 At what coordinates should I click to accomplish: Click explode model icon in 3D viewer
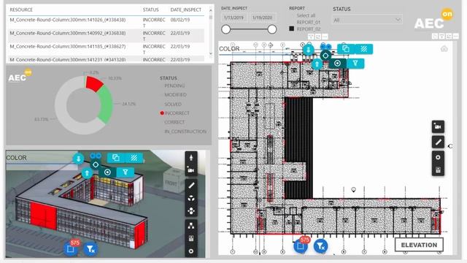(191, 211)
